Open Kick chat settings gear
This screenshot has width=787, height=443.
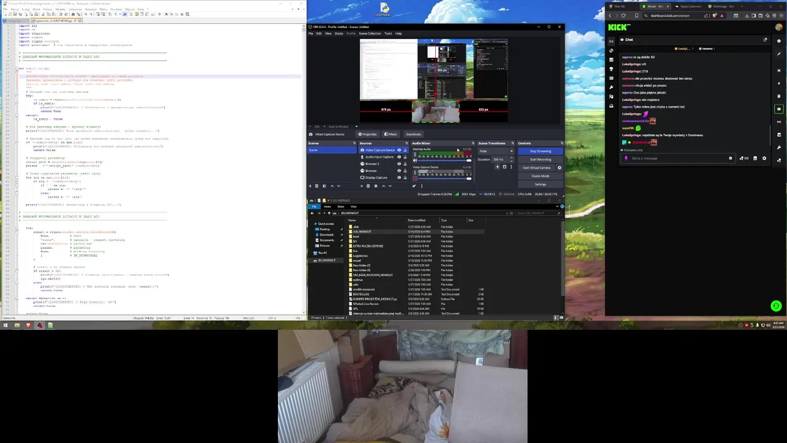[764, 158]
